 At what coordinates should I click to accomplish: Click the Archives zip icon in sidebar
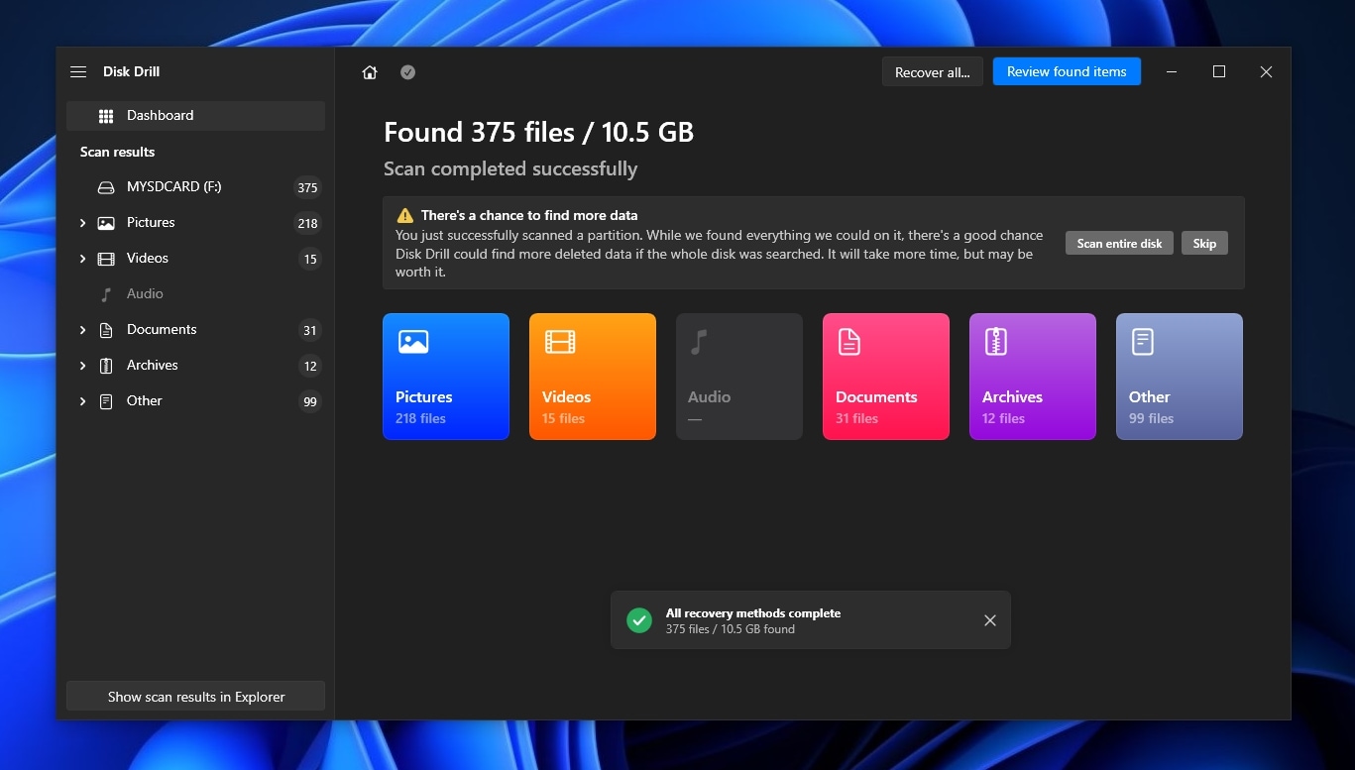[106, 366]
